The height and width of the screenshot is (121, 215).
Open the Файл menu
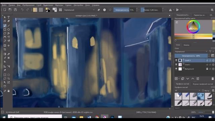pyautogui.click(x=4, y=5)
